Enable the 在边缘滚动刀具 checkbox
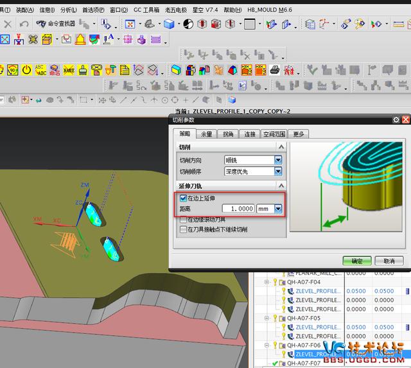The image size is (411, 368). pos(184,220)
